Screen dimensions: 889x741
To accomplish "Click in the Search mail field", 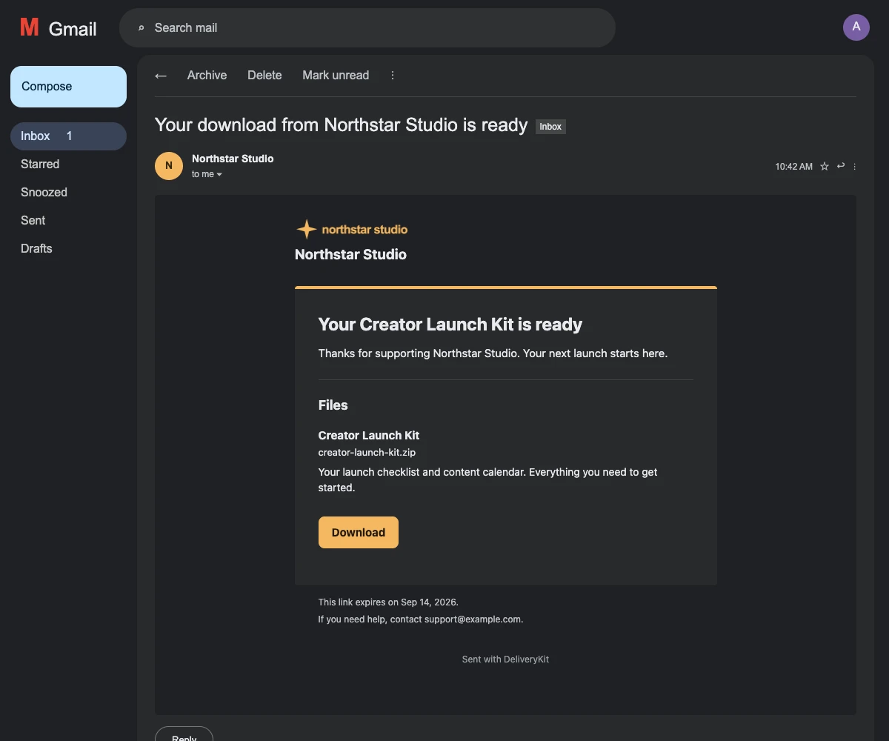I will (x=367, y=28).
